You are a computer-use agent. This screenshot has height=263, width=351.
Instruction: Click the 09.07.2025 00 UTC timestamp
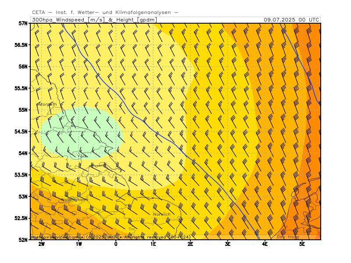291,20
